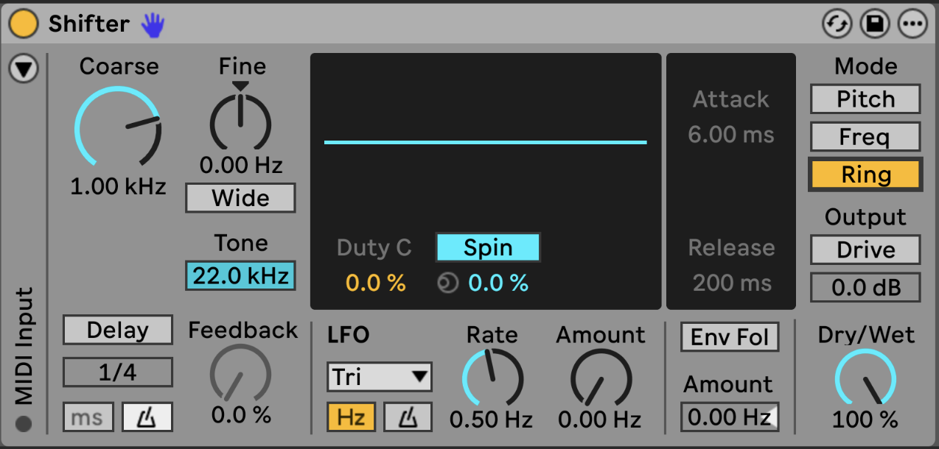Click the output 0.0 dB field
Screen dimensions: 939x449
(x=865, y=288)
